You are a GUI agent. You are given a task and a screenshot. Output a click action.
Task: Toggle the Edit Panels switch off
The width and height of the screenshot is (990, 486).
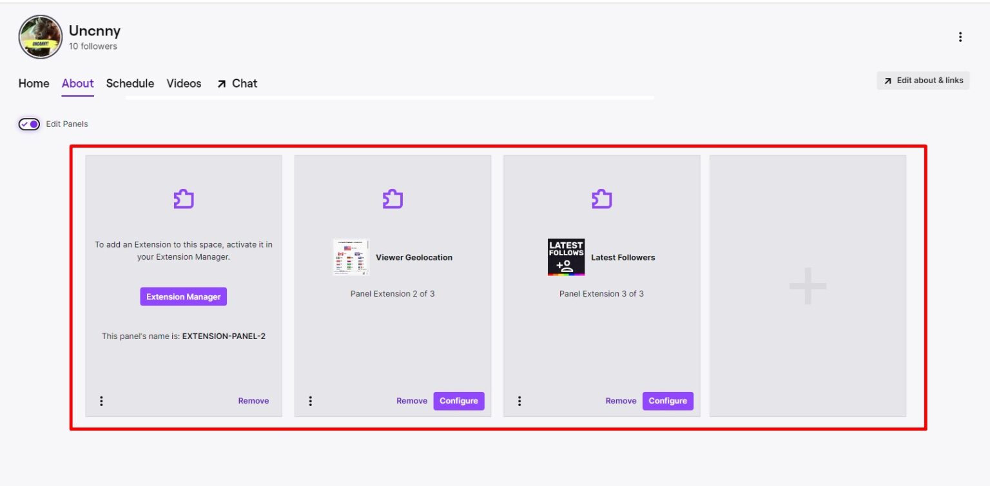(29, 123)
